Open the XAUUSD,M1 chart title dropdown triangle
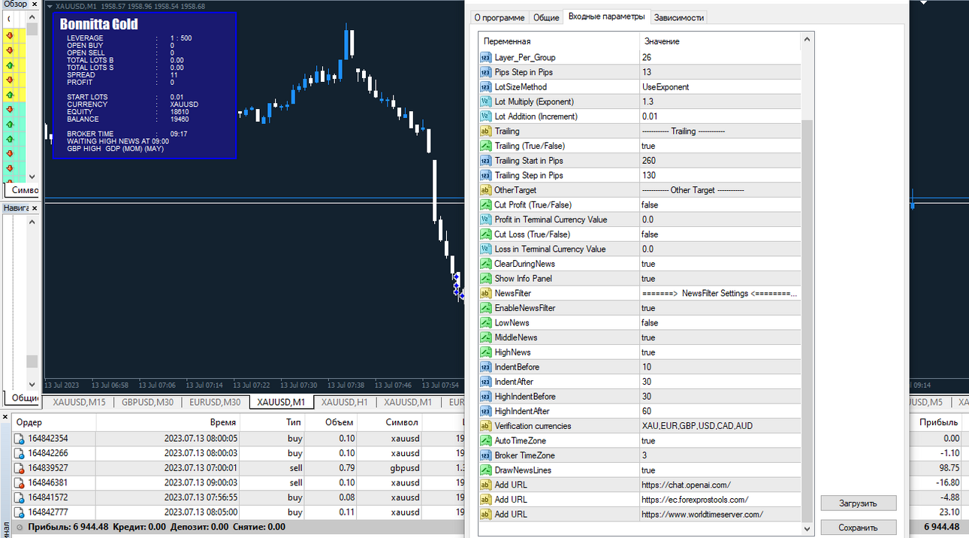Screen dimensions: 969x538 coord(50,6)
